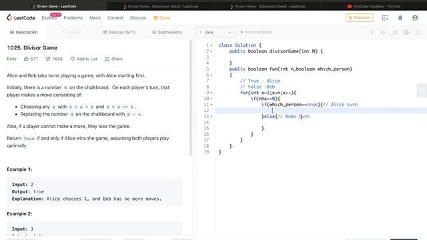This screenshot has width=427, height=240.
Task: Go to the Problems page
Action: [73, 18]
